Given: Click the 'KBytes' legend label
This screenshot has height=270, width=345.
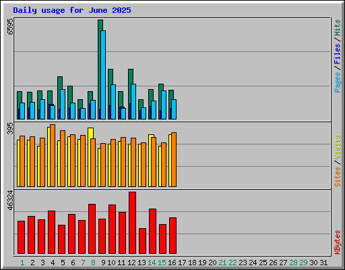Looking at the screenshot, I should pyautogui.click(x=337, y=242).
